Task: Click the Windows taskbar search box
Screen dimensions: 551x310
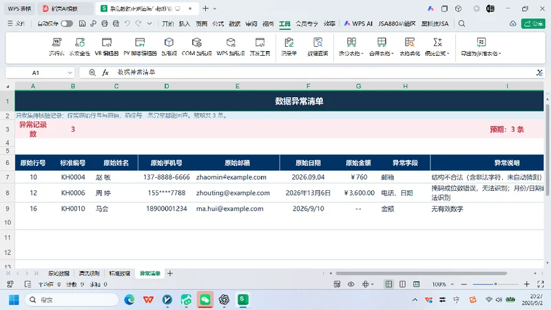Action: click(72, 300)
